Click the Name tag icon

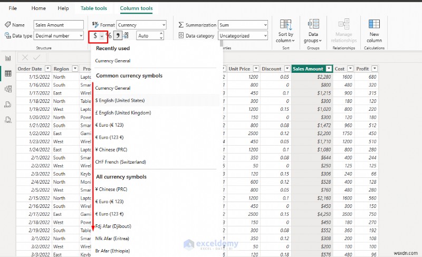coord(7,25)
